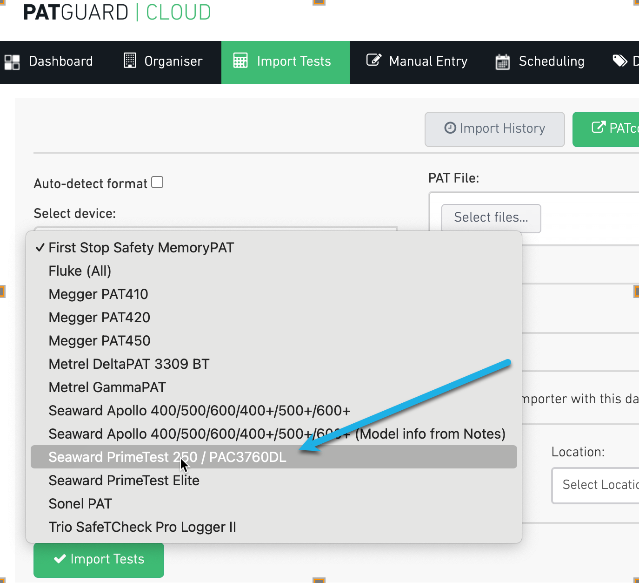Select Megger PAT420 device
Image resolution: width=639 pixels, height=583 pixels.
point(274,317)
